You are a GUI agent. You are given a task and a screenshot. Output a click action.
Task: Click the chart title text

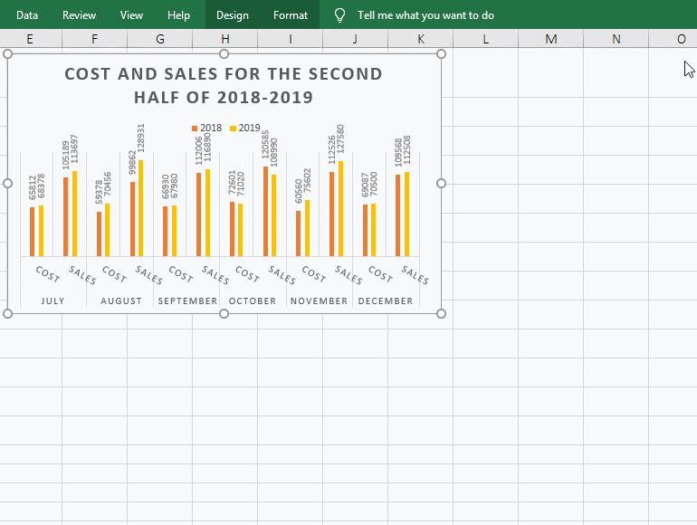click(x=224, y=85)
